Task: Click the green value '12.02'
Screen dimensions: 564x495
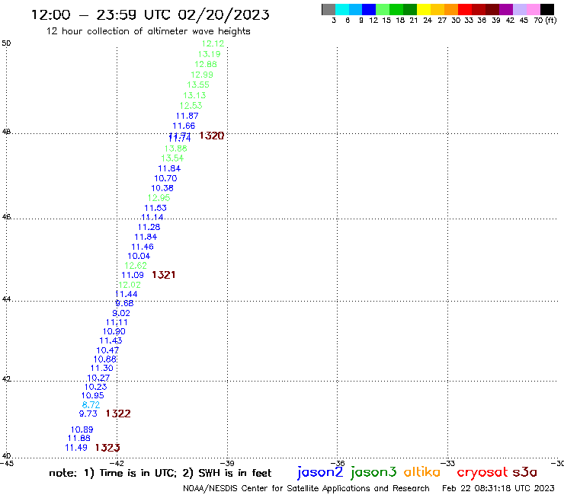Action: click(x=130, y=285)
